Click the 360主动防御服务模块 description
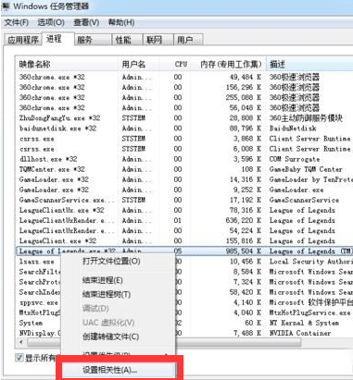Viewport: 353px width, 380px height. click(306, 118)
